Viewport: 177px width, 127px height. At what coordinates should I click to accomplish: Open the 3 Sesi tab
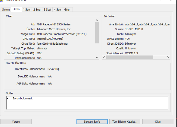click(x=47, y=10)
